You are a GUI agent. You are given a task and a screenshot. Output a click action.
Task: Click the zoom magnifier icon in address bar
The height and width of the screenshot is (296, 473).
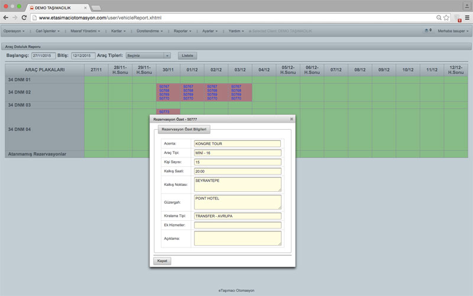click(x=439, y=18)
